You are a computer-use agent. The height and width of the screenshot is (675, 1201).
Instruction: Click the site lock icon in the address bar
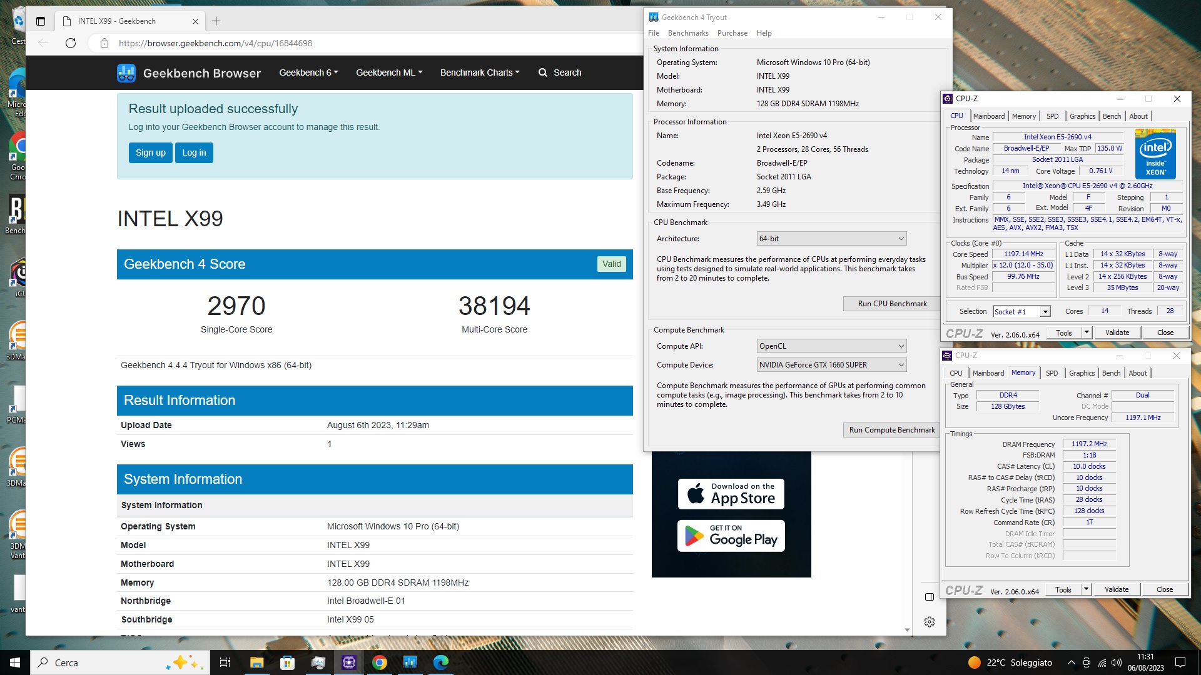(x=104, y=43)
